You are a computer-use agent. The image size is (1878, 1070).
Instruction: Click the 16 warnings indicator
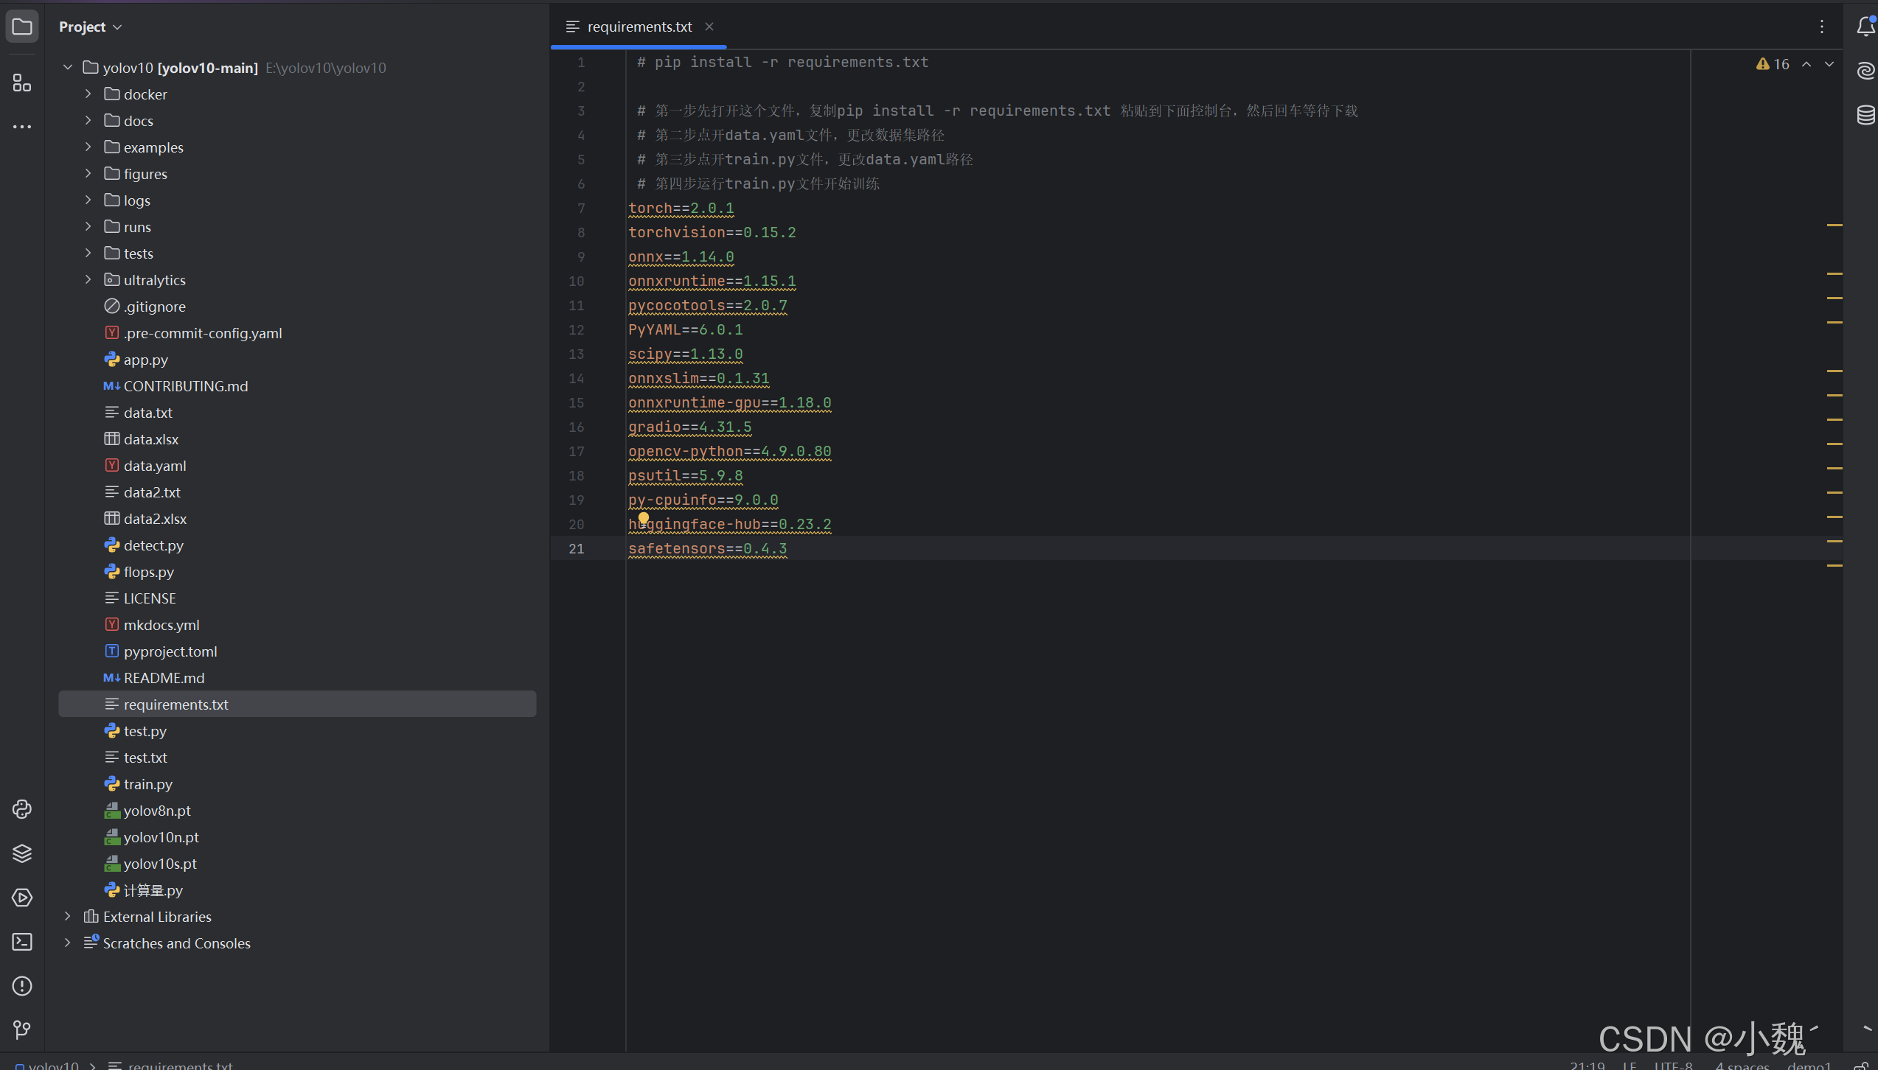pyautogui.click(x=1773, y=64)
